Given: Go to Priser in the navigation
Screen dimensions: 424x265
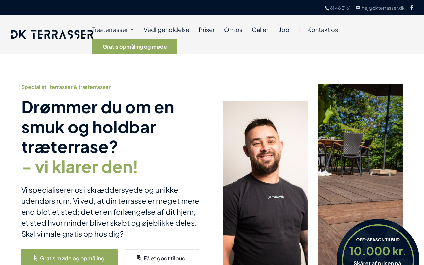Looking at the screenshot, I should click(x=207, y=30).
